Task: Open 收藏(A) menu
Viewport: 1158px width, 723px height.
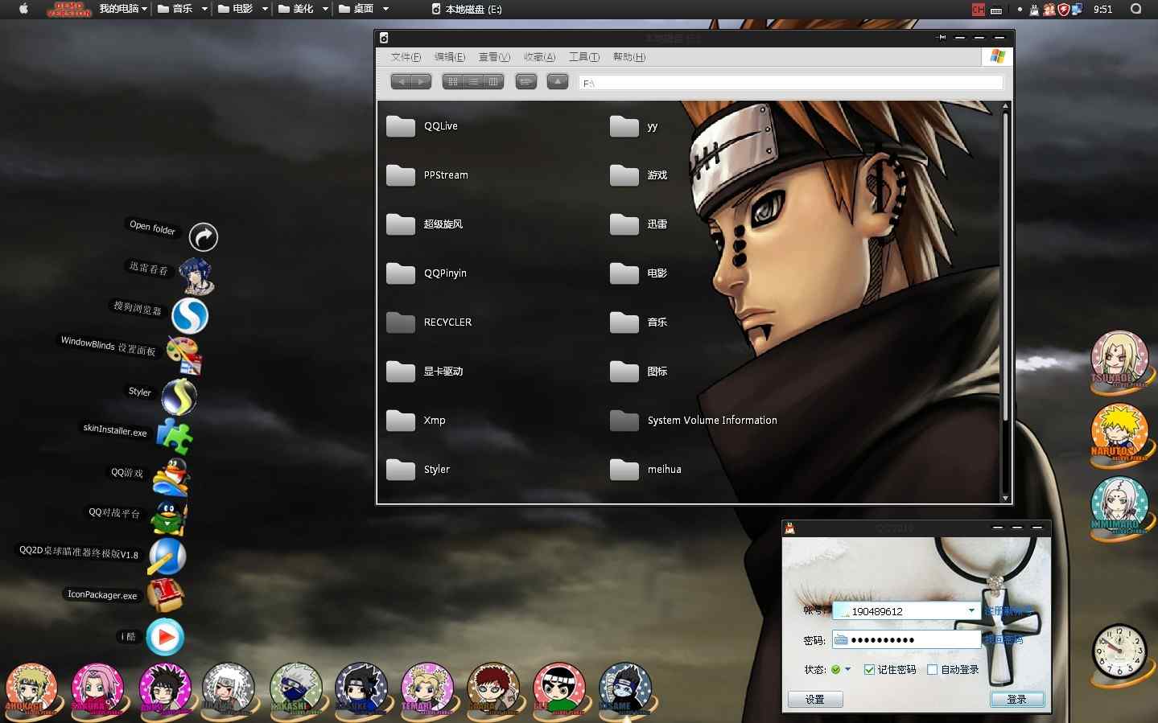Action: tap(539, 57)
